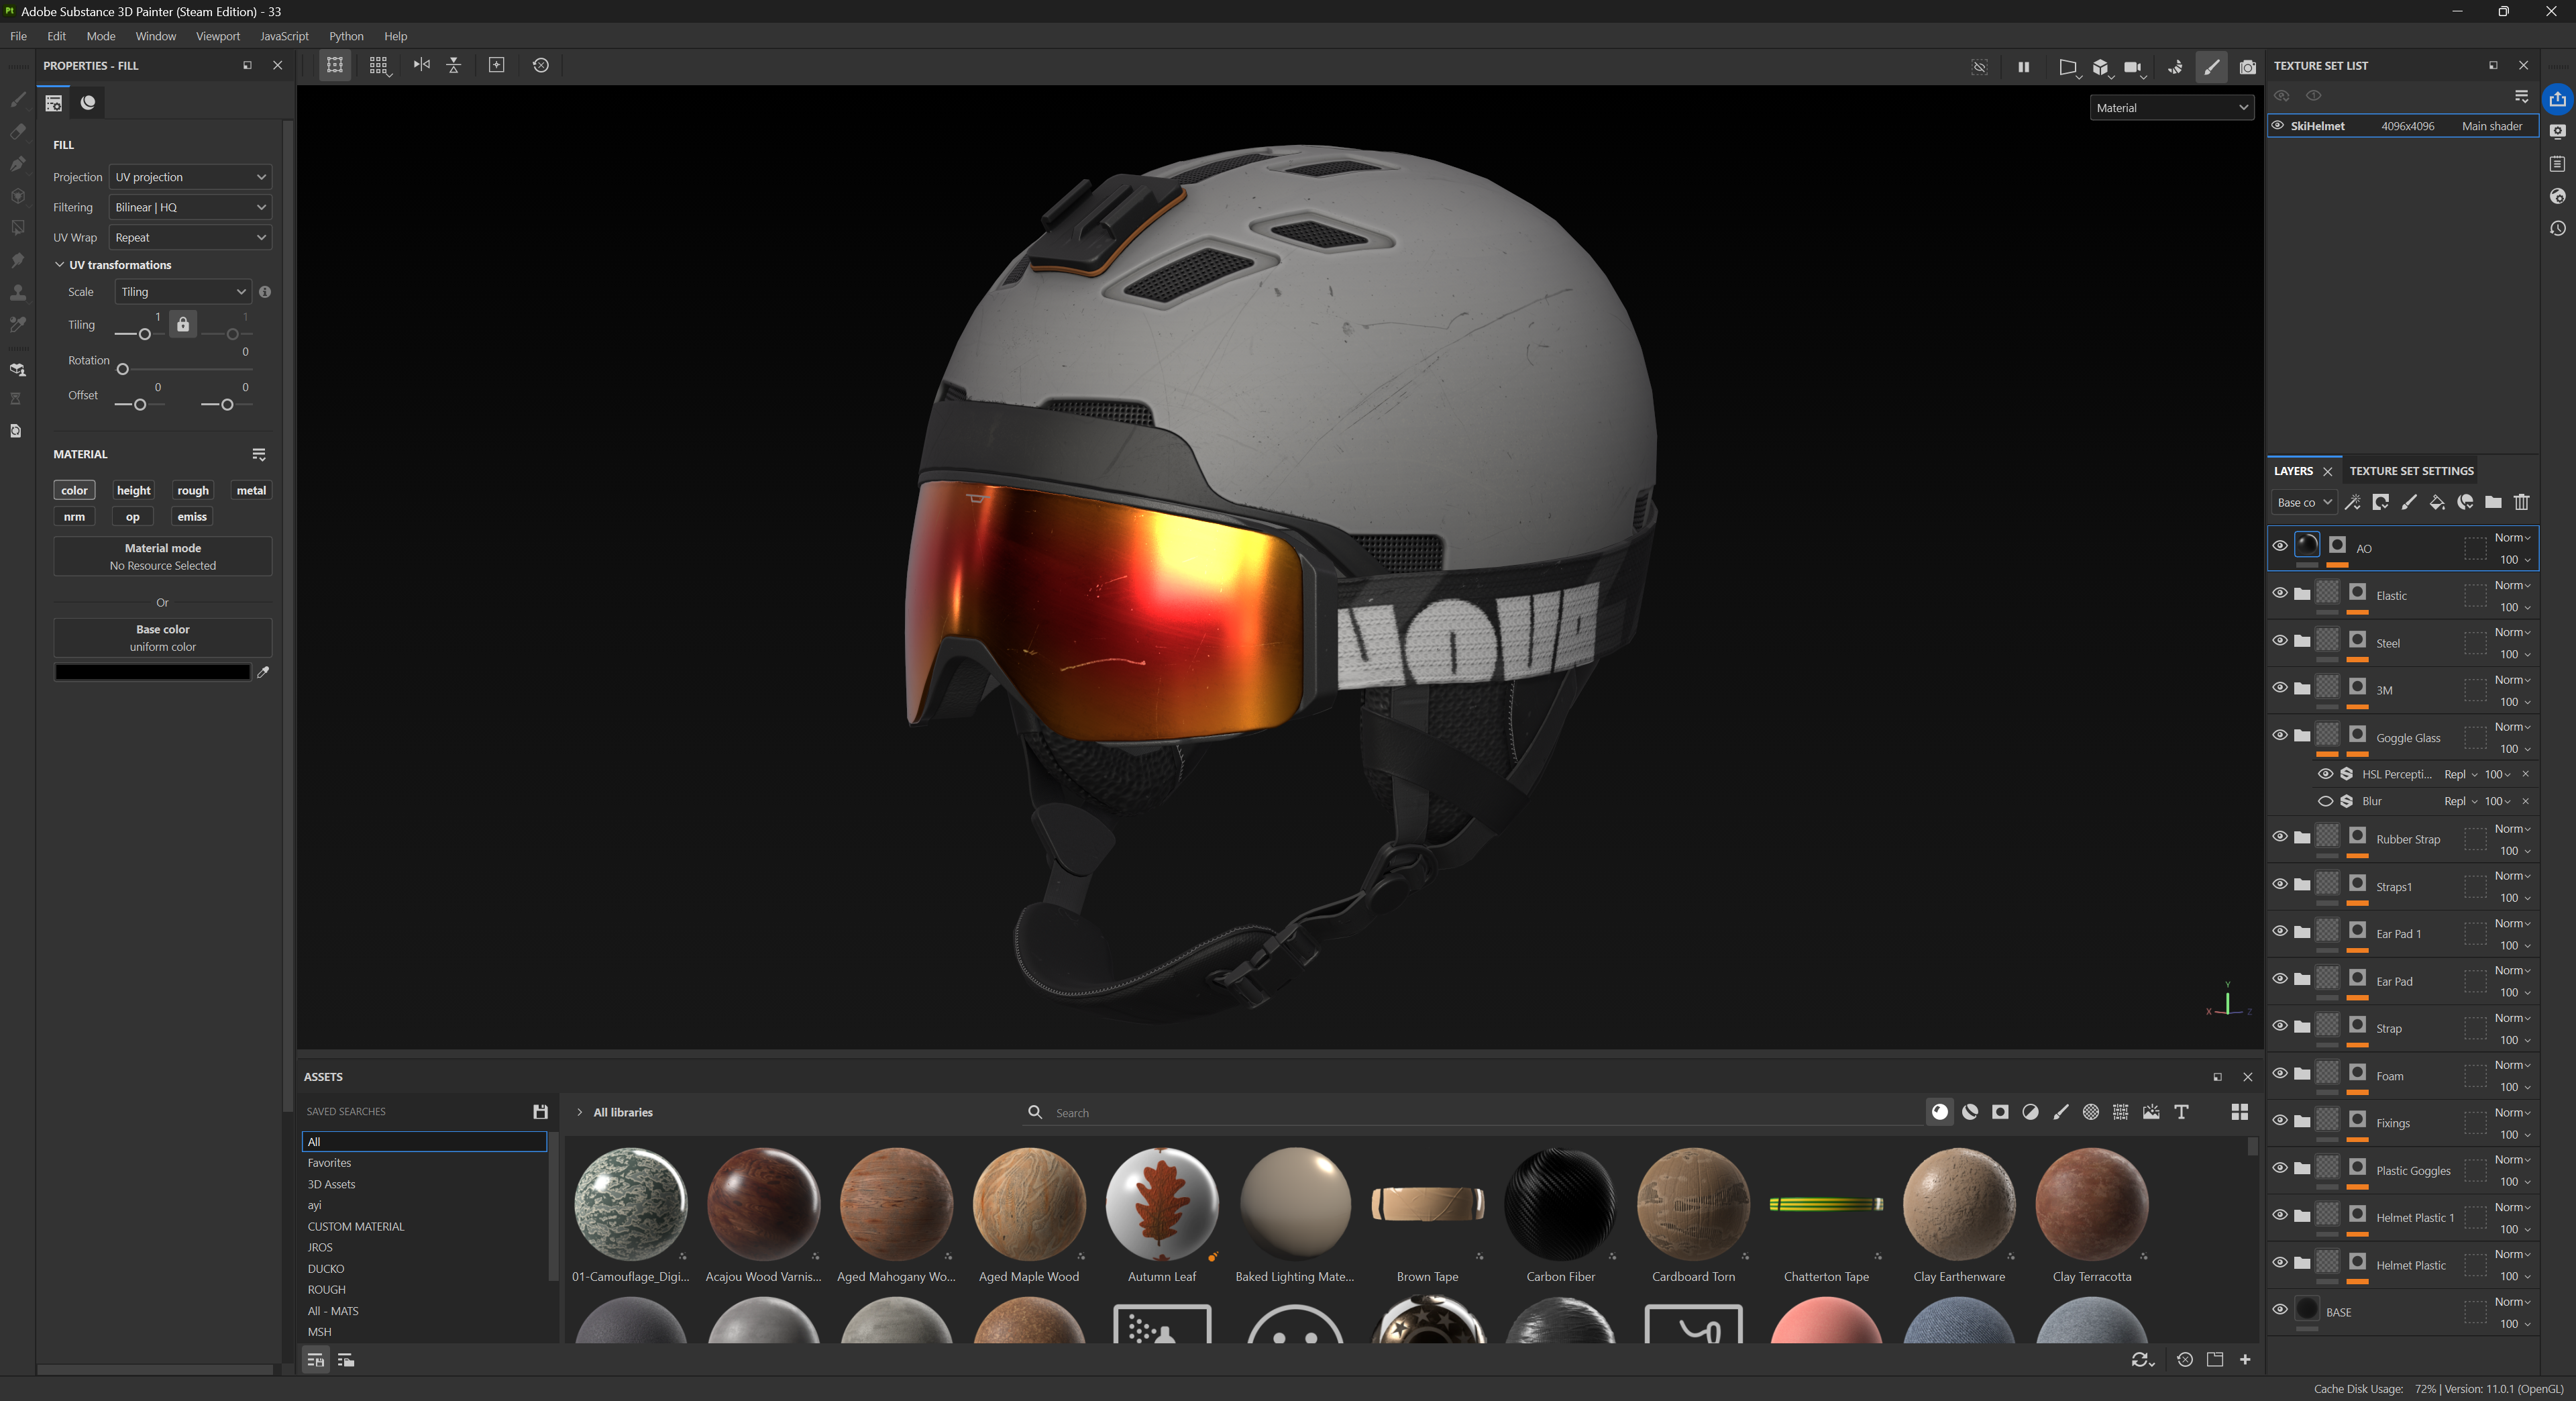Filter assets by materials sphere icon
Screen dimensions: 2576x1401
1939,1112
